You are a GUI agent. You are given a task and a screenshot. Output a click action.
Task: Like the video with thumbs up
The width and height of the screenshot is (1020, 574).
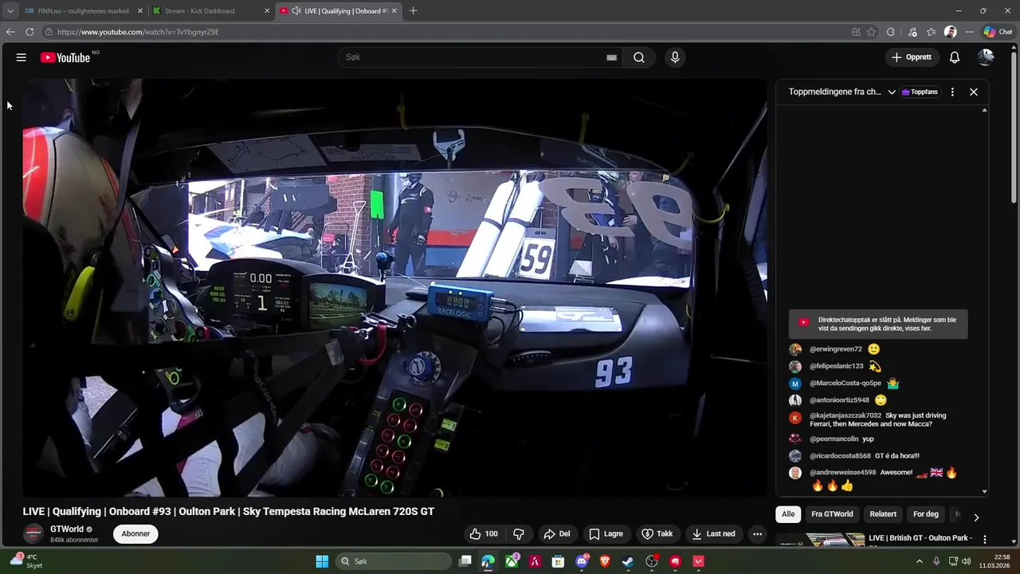484,534
